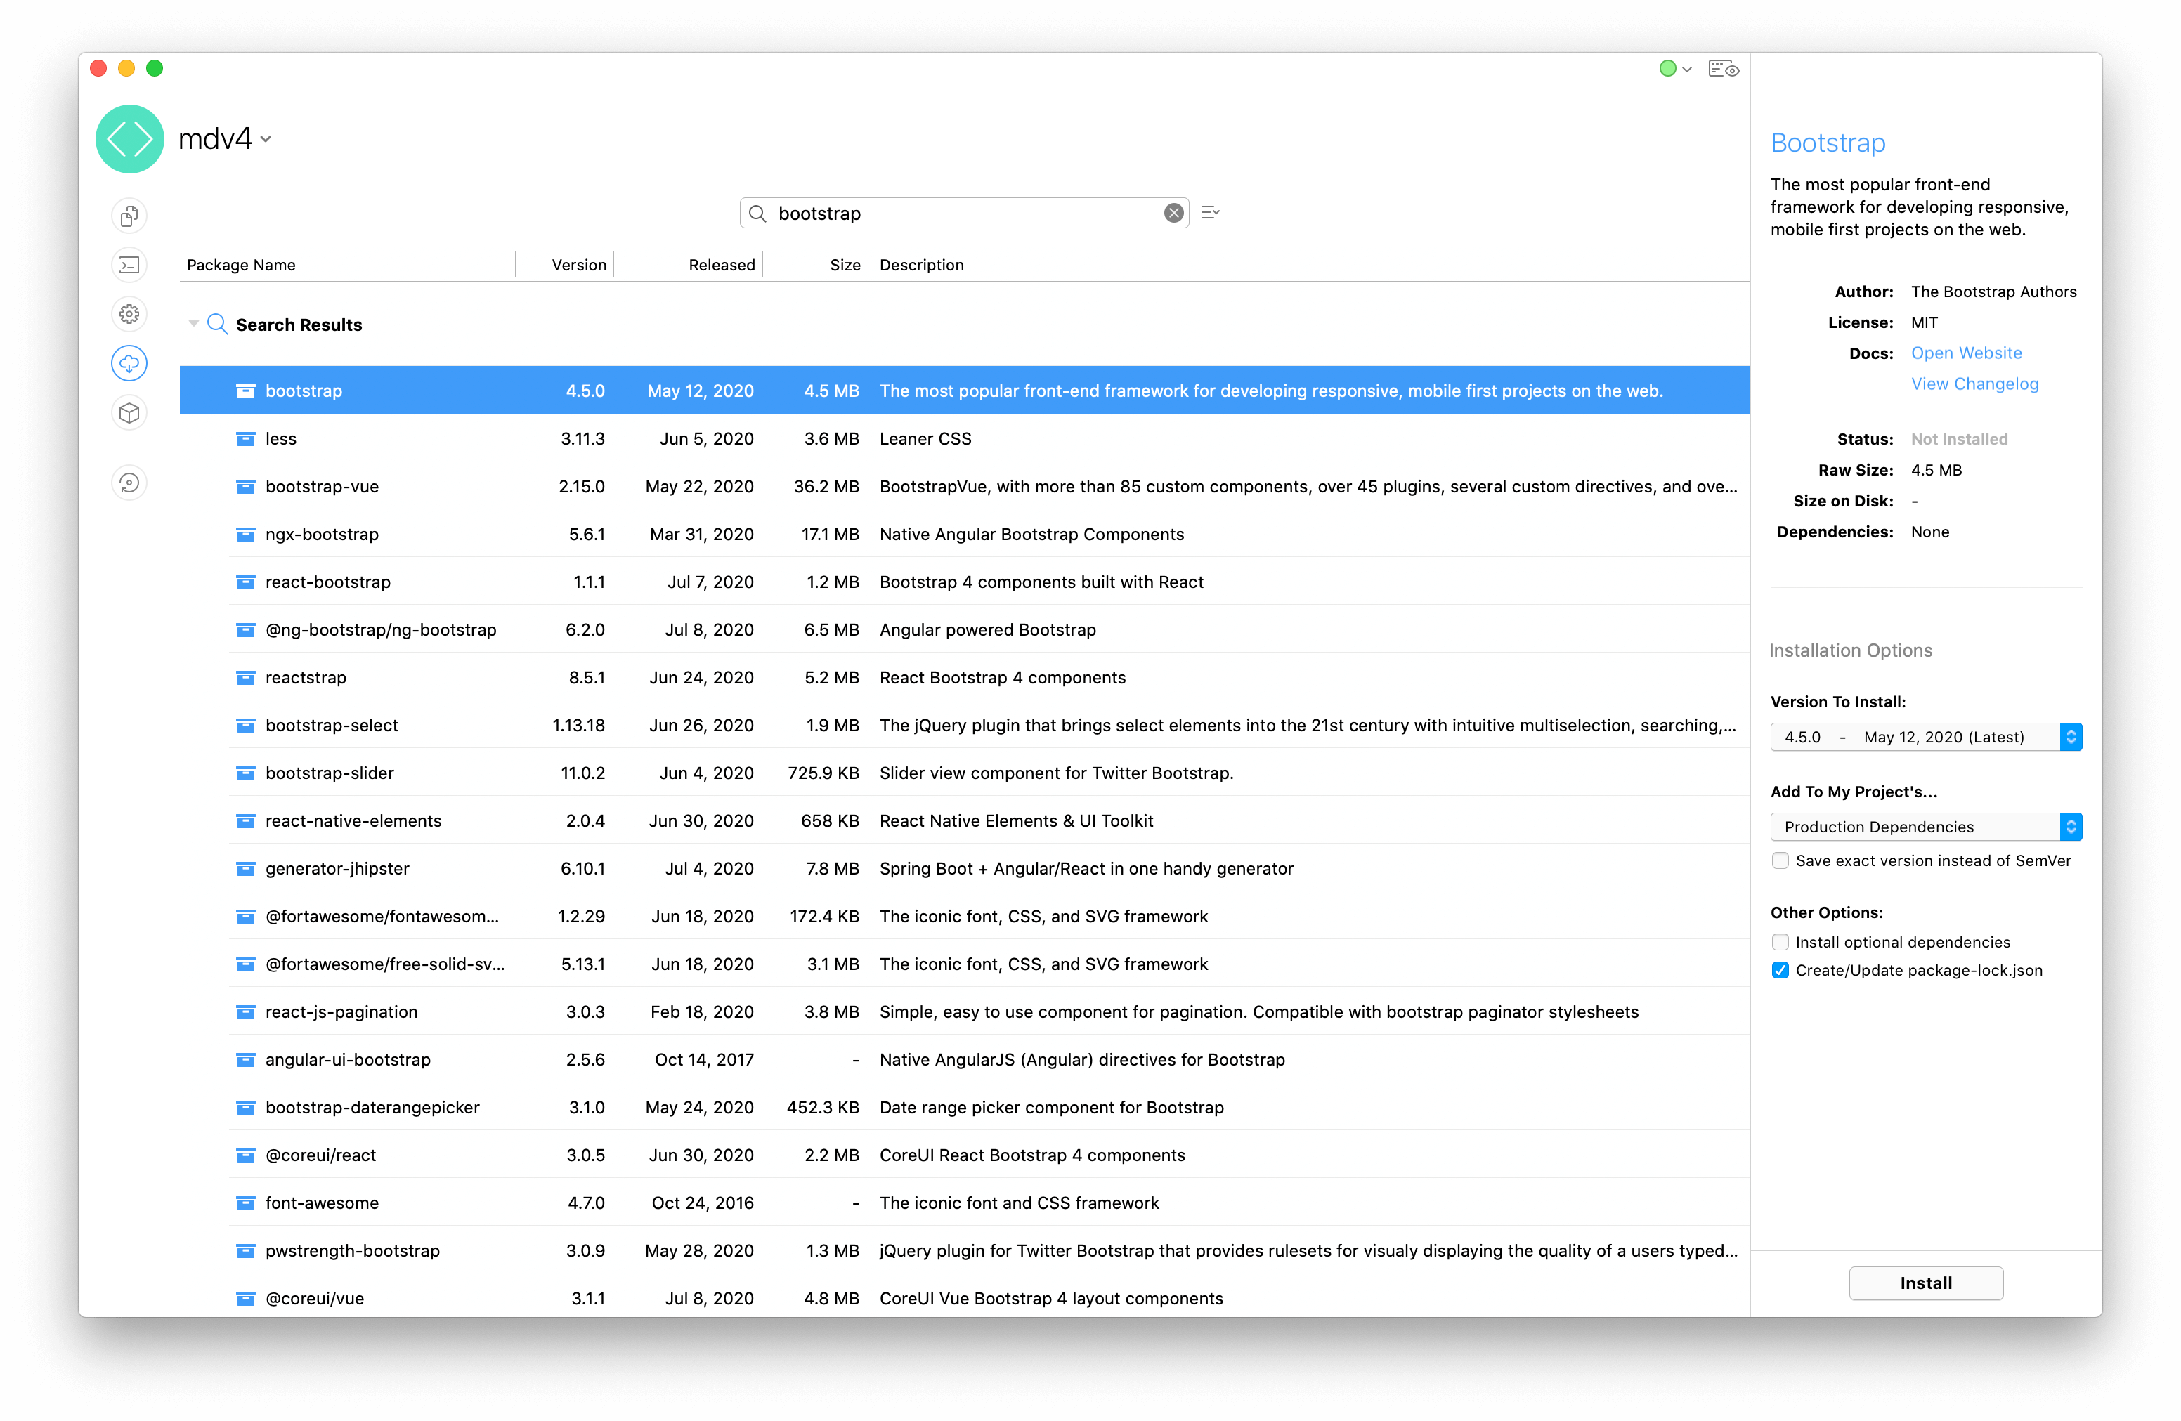Sort by Version column header
Viewport: 2181px width, 1421px height.
[x=564, y=265]
